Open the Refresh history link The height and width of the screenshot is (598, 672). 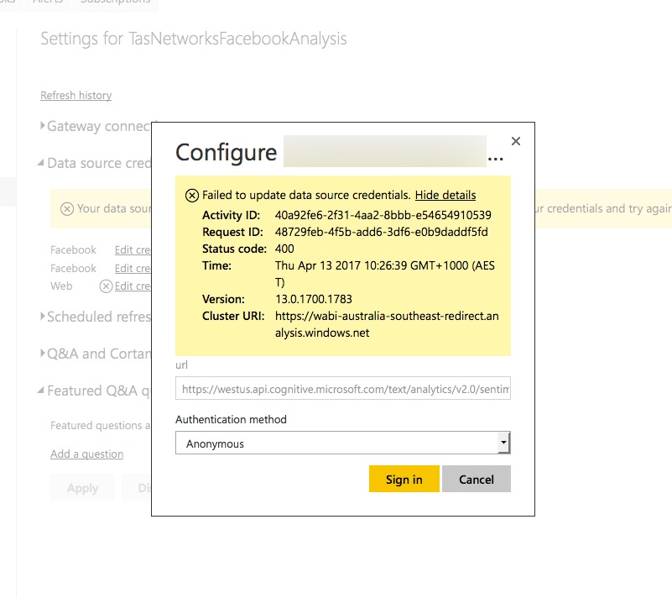click(x=76, y=95)
